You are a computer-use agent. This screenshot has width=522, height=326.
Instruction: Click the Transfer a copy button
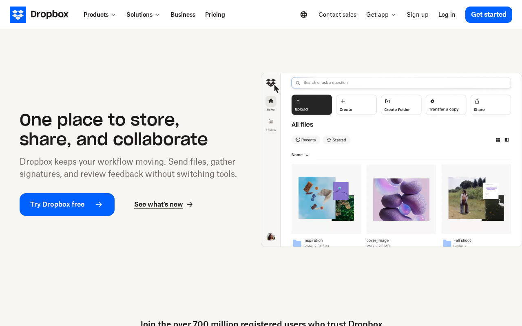[446, 105]
